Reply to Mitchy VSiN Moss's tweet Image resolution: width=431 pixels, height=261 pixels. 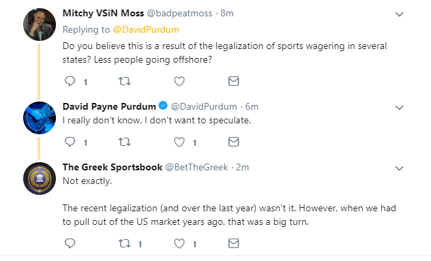(70, 81)
